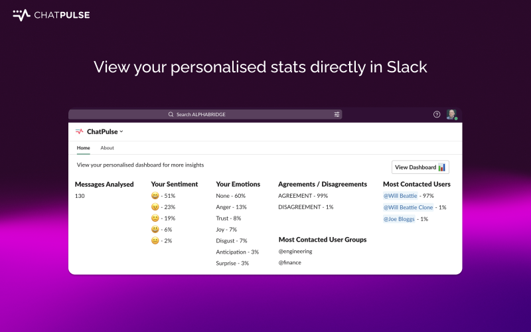Click the angry emoji at 23%
Screen dimensions: 531x332
(x=155, y=207)
